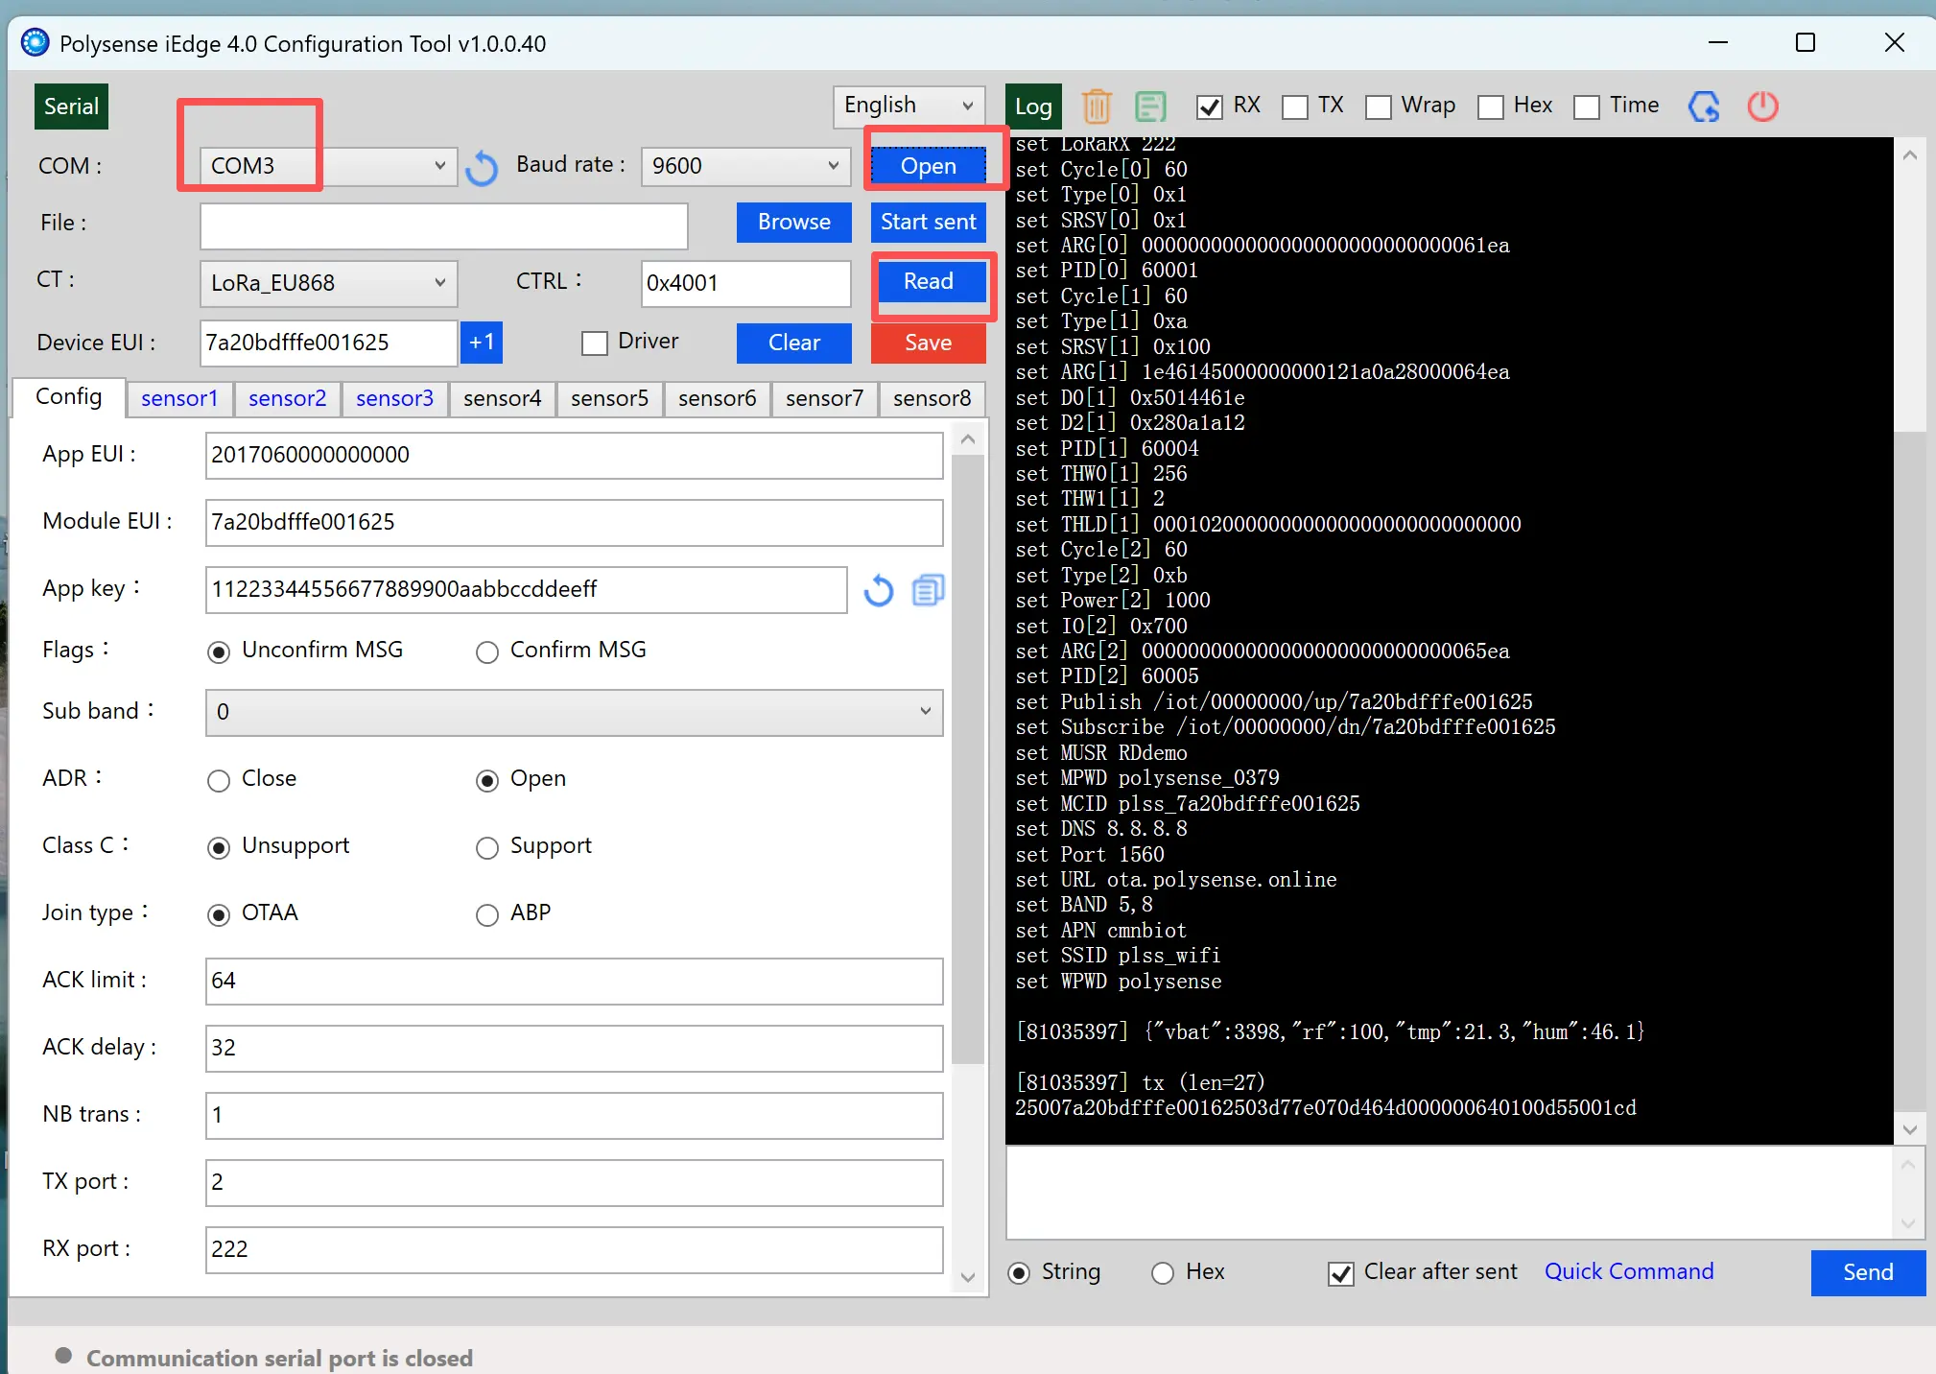1936x1374 pixels.
Task: Select Unconfirm MSG radio button
Action: (x=219, y=652)
